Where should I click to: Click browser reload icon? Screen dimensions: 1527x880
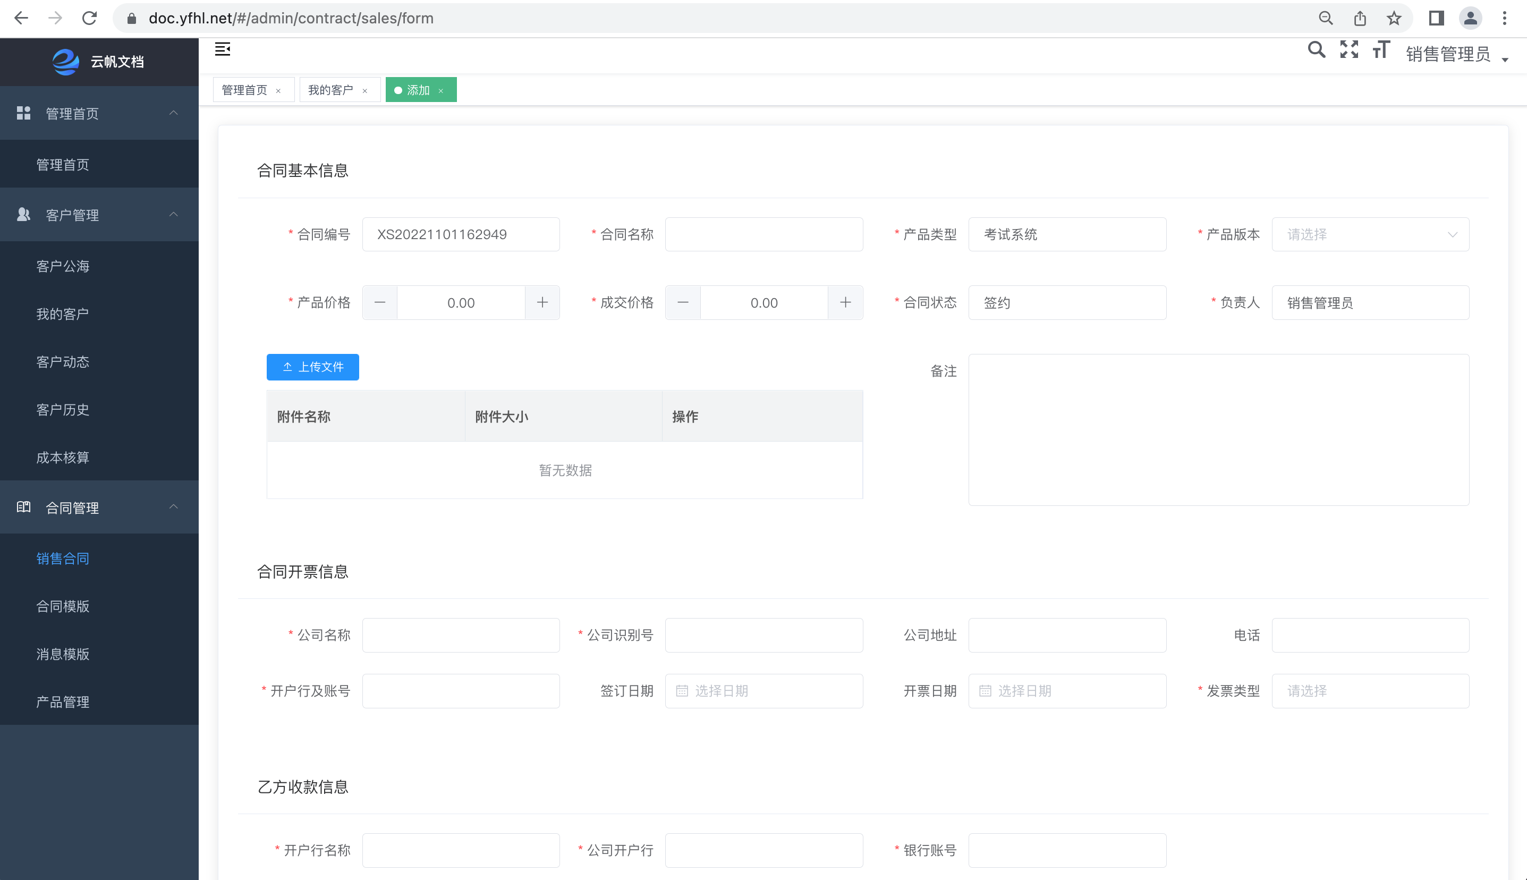click(x=89, y=18)
